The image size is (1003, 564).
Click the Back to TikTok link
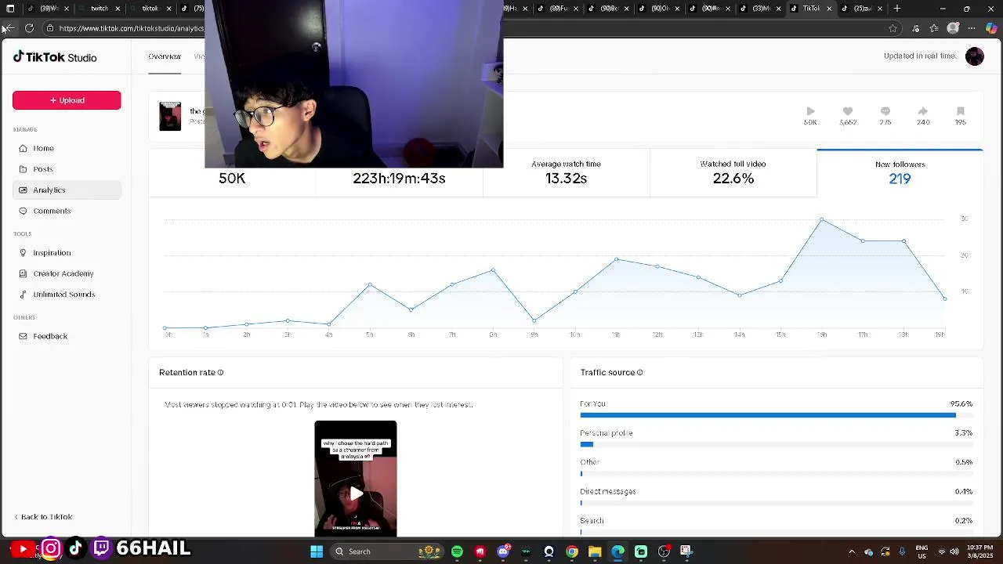pos(43,517)
